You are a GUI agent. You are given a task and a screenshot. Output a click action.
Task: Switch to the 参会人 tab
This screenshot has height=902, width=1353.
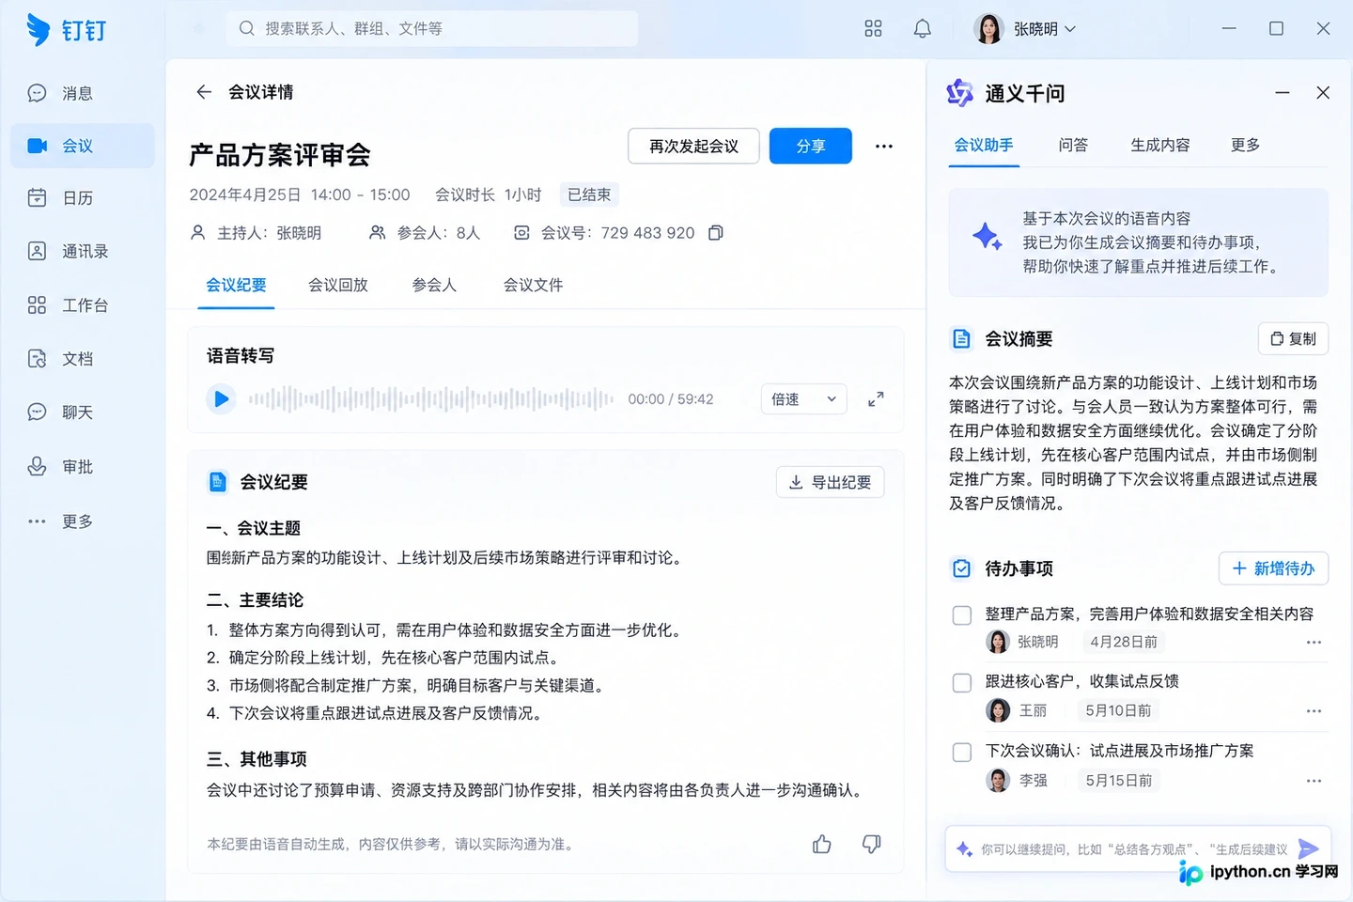pyautogui.click(x=434, y=285)
